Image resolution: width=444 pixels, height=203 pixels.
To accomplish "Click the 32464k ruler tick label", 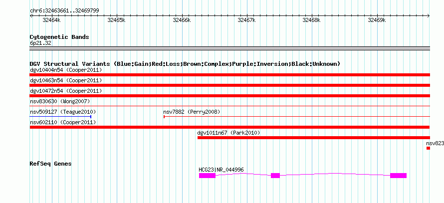I will [51, 20].
